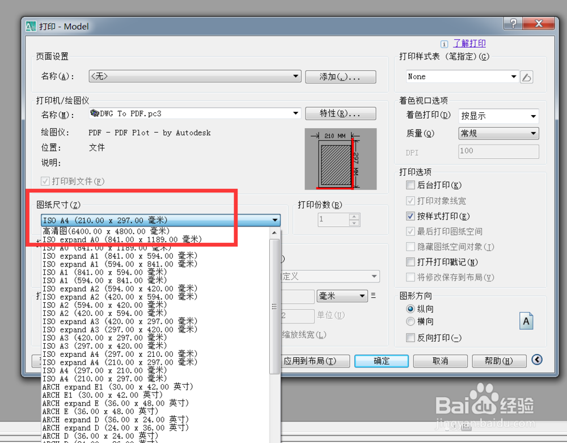Enable 后台打印(K) checkbox
567x443 pixels.
coord(411,185)
